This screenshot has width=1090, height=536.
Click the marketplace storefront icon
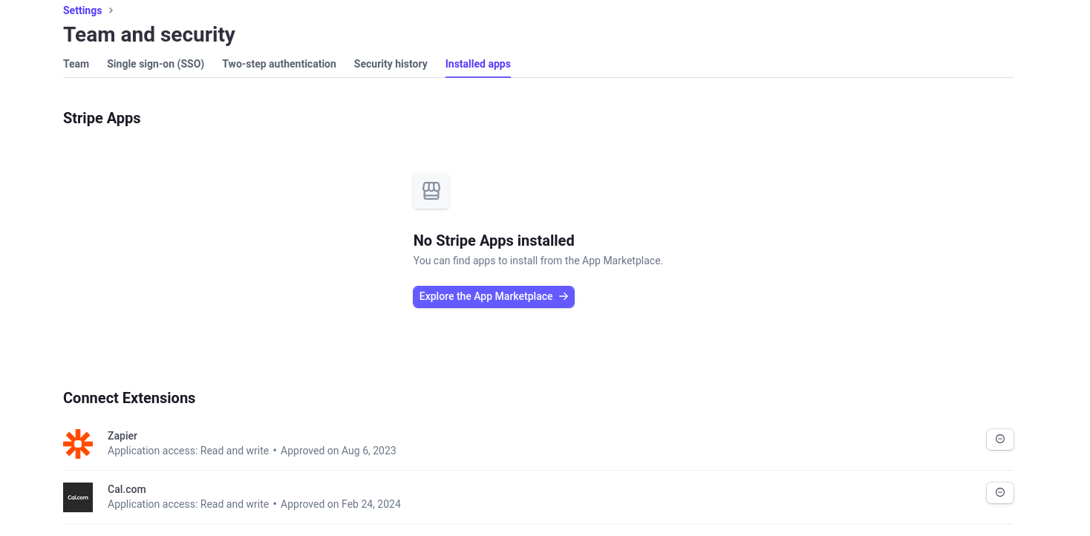[x=431, y=191]
